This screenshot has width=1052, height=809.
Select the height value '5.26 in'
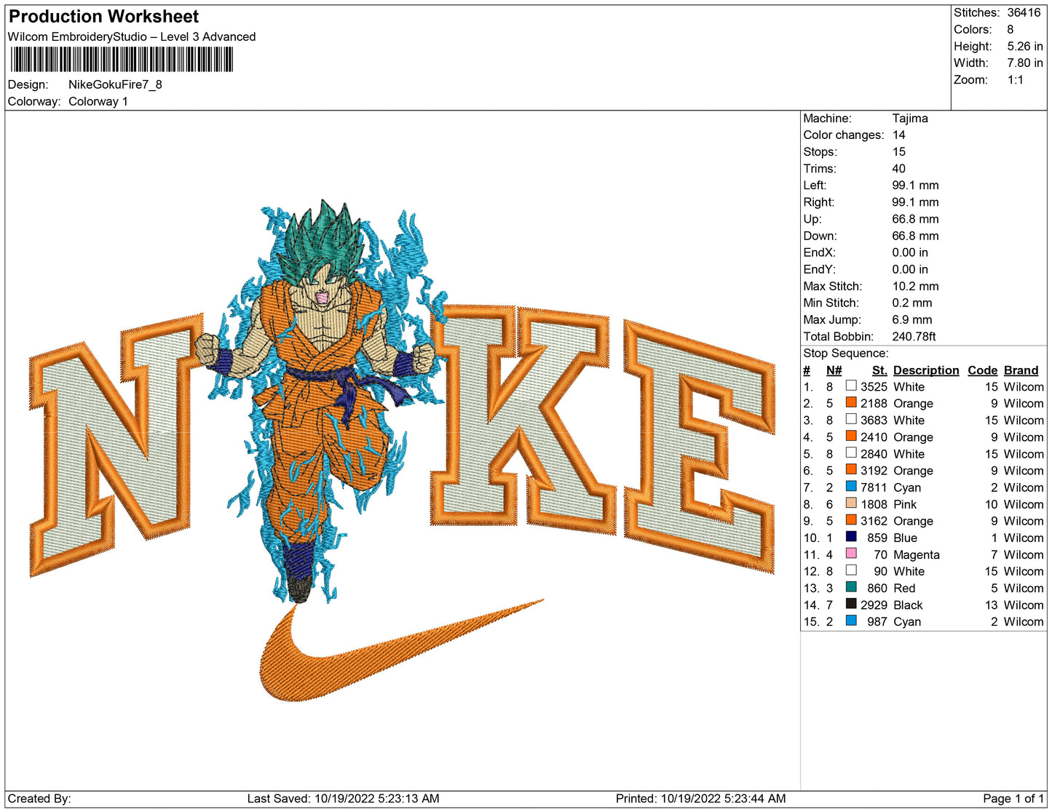pyautogui.click(x=1025, y=46)
